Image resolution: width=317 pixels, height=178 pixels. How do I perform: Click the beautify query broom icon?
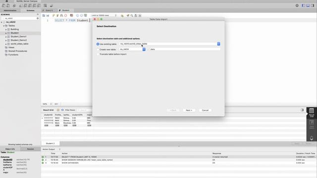pos(128,15)
